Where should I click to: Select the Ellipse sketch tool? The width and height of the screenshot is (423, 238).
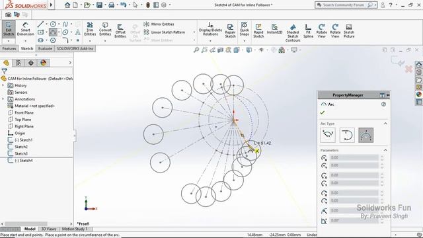click(65, 32)
